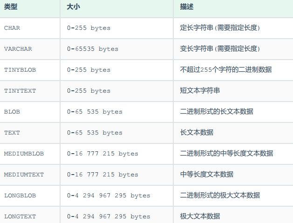This screenshot has width=293, height=223.
Task: Select the BLOB type cell
Action: [x=12, y=112]
